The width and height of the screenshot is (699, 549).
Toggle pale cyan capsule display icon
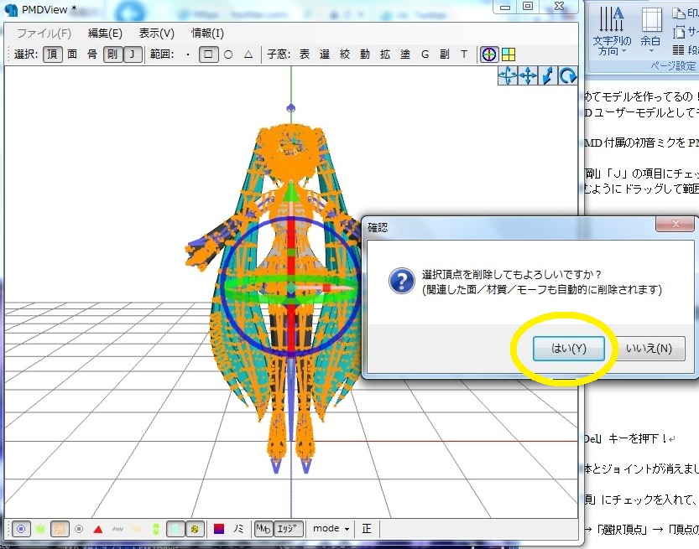click(175, 529)
